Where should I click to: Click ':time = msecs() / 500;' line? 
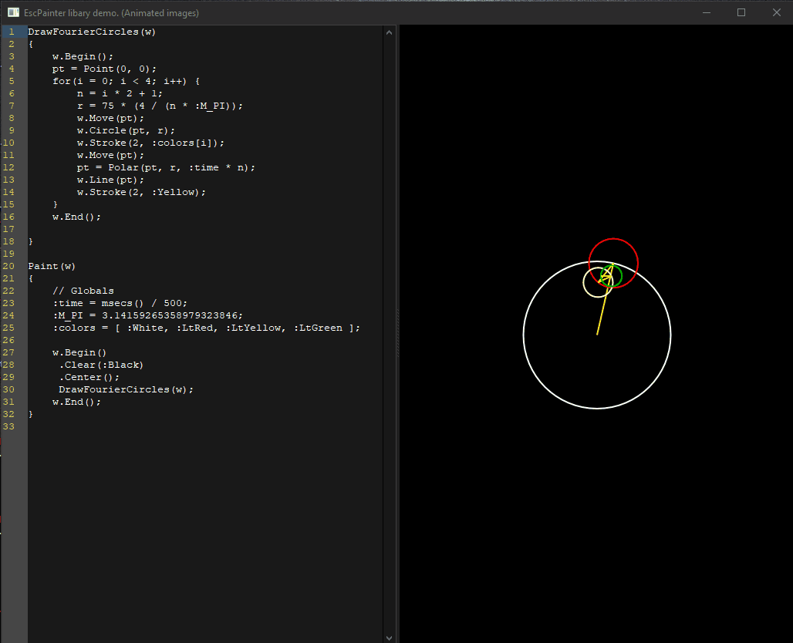(120, 303)
